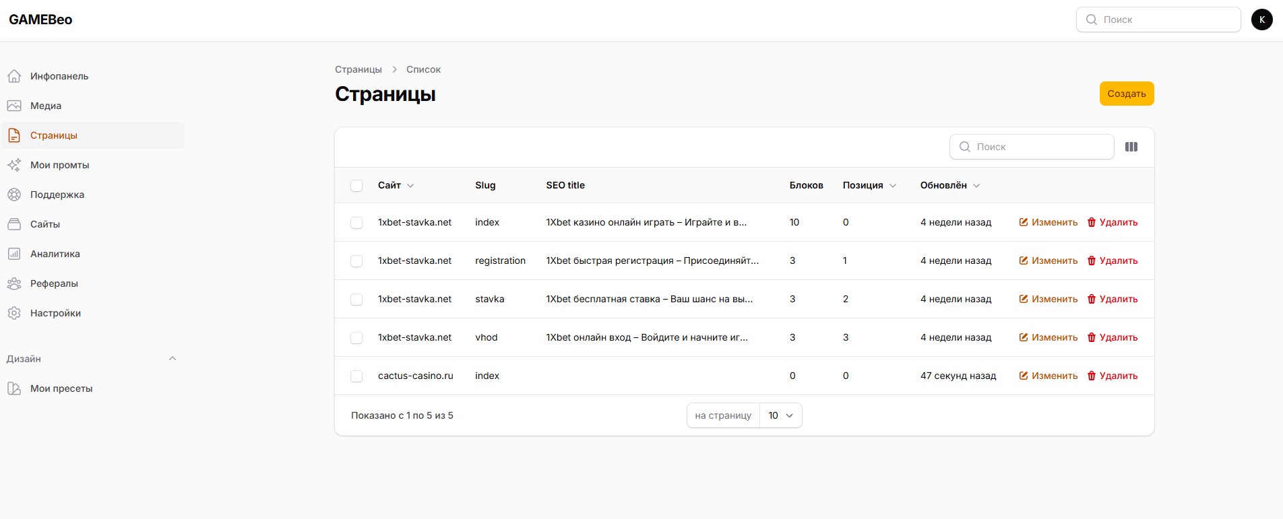Delete the registration page
Screen dimensions: 1283x519
pyautogui.click(x=1113, y=261)
